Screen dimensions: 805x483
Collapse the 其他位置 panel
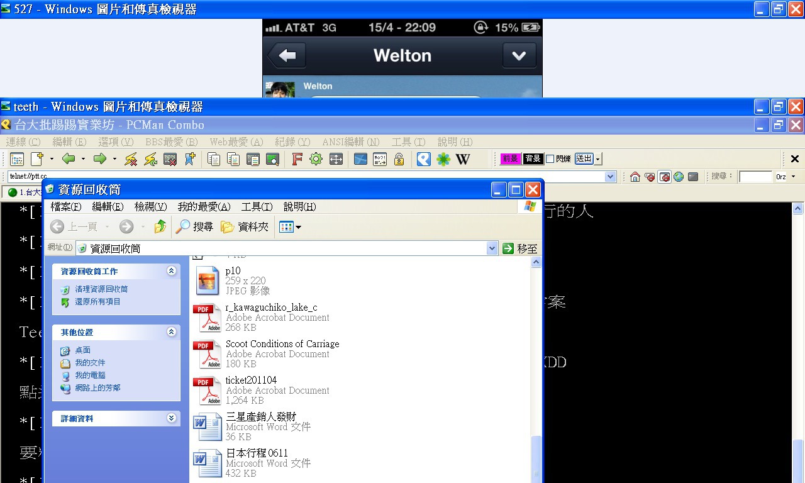[171, 332]
